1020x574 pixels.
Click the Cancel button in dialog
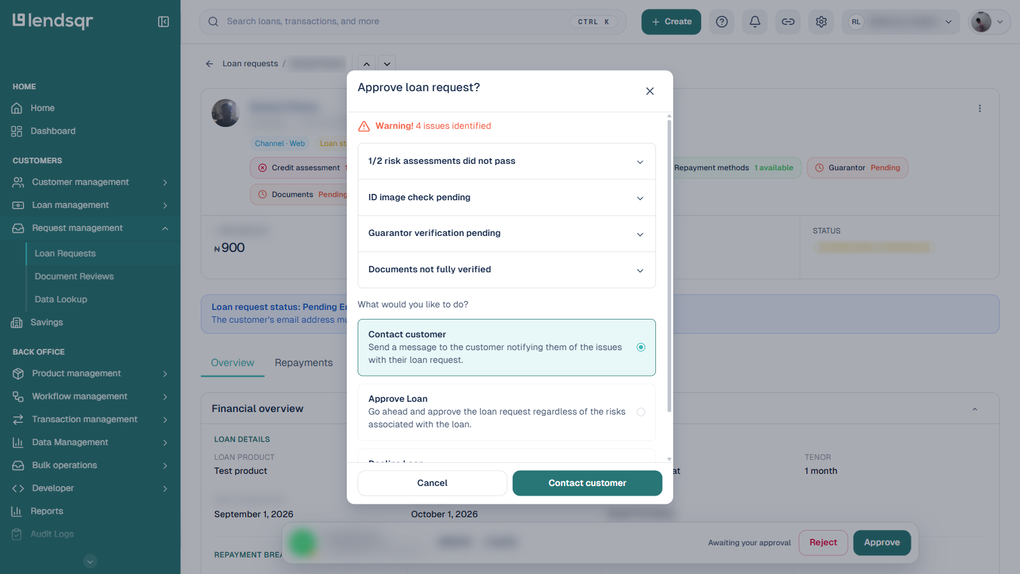pos(432,483)
